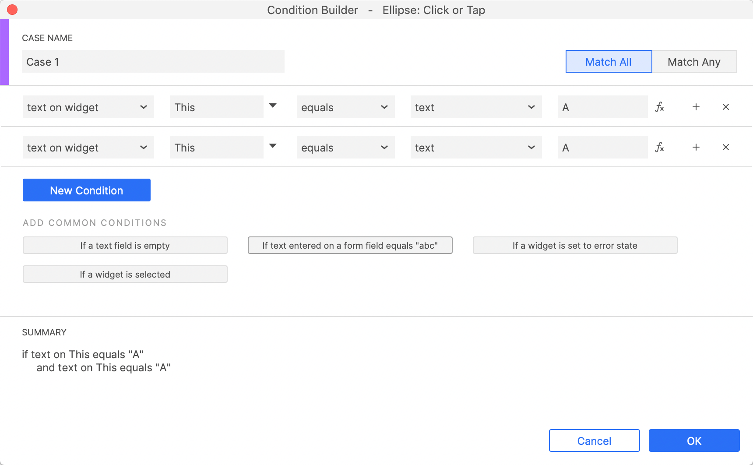Remove the second condition row
753x465 pixels.
coord(725,147)
